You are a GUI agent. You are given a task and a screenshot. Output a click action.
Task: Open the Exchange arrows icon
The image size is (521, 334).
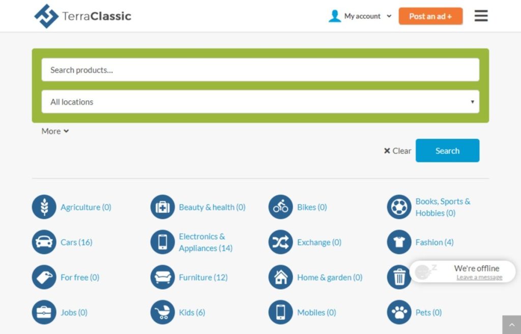[x=280, y=242]
